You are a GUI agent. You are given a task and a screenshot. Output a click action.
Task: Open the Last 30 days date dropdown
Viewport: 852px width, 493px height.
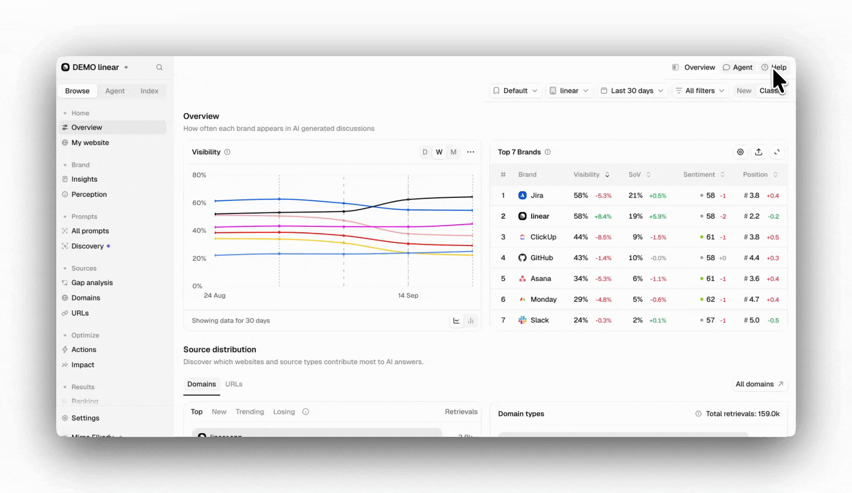632,91
